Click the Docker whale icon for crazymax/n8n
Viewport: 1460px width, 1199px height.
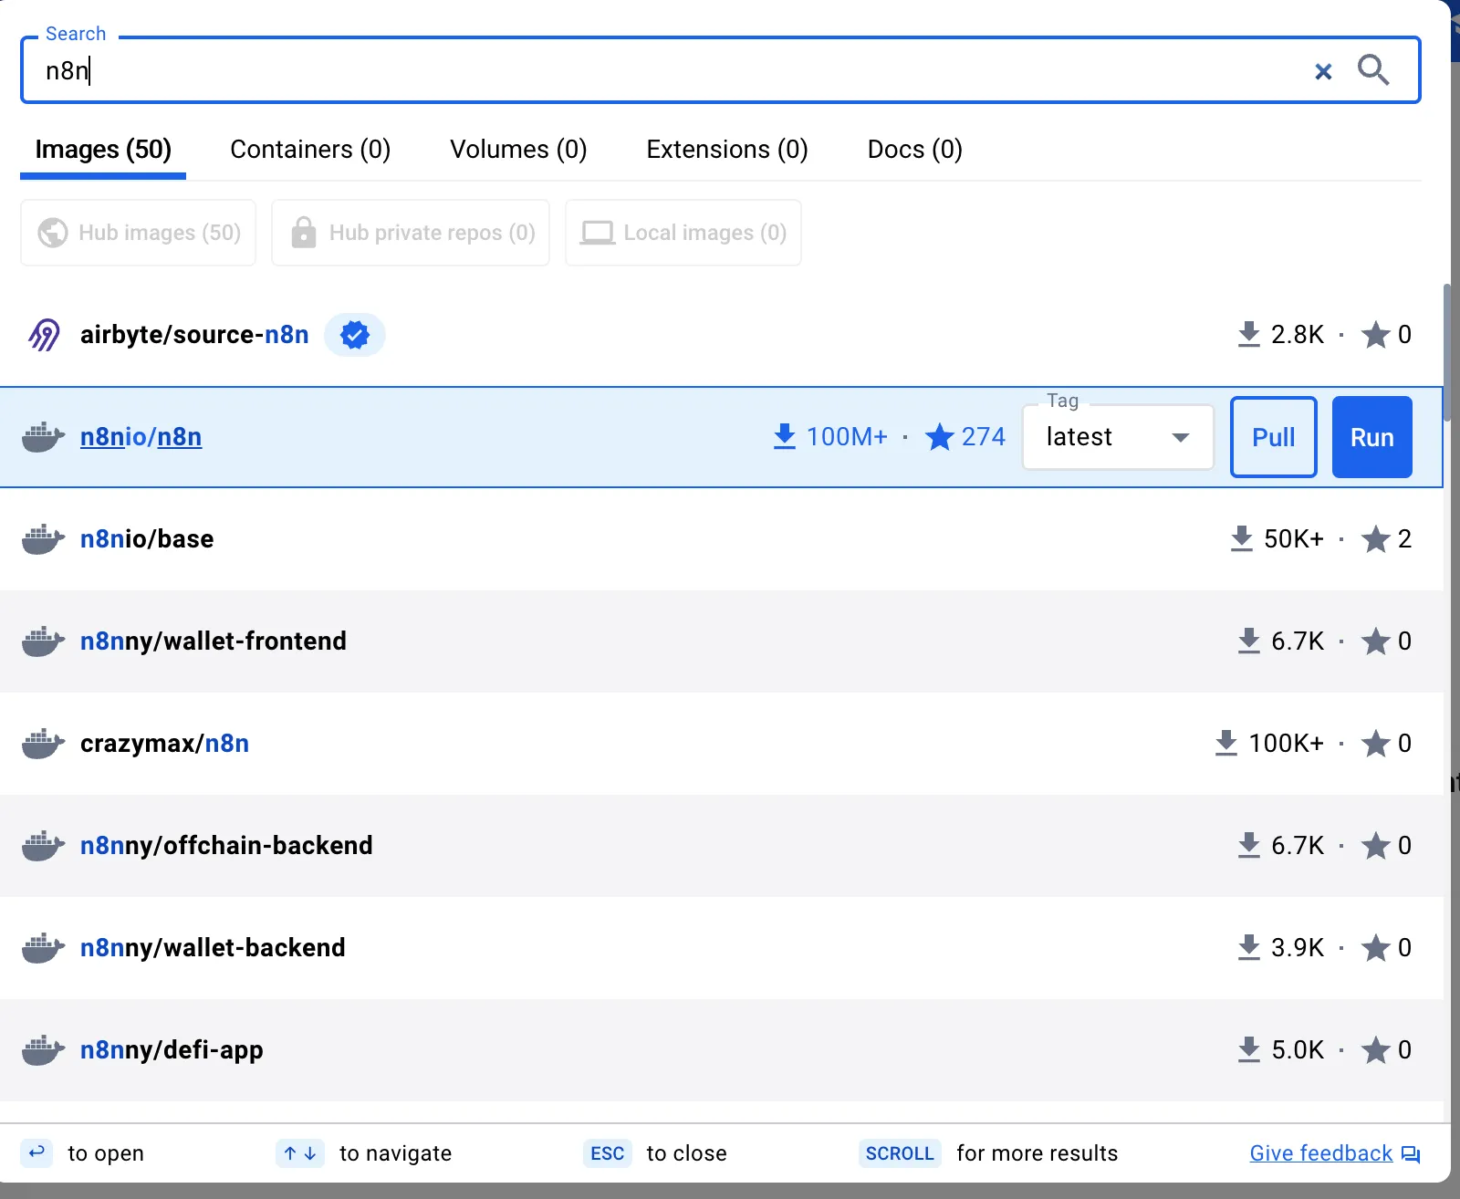[43, 744]
